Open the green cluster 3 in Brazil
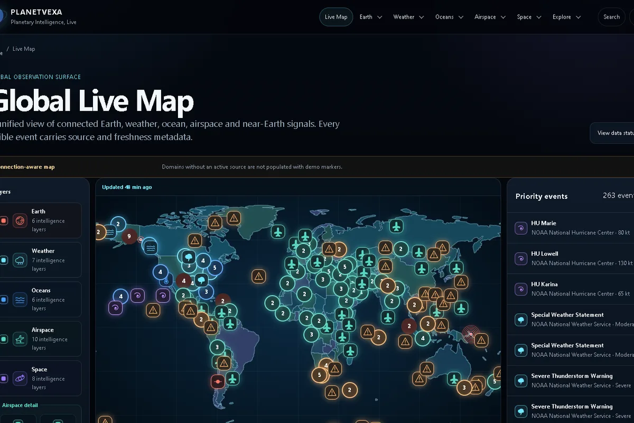Image resolution: width=634 pixels, height=423 pixels. (x=217, y=347)
